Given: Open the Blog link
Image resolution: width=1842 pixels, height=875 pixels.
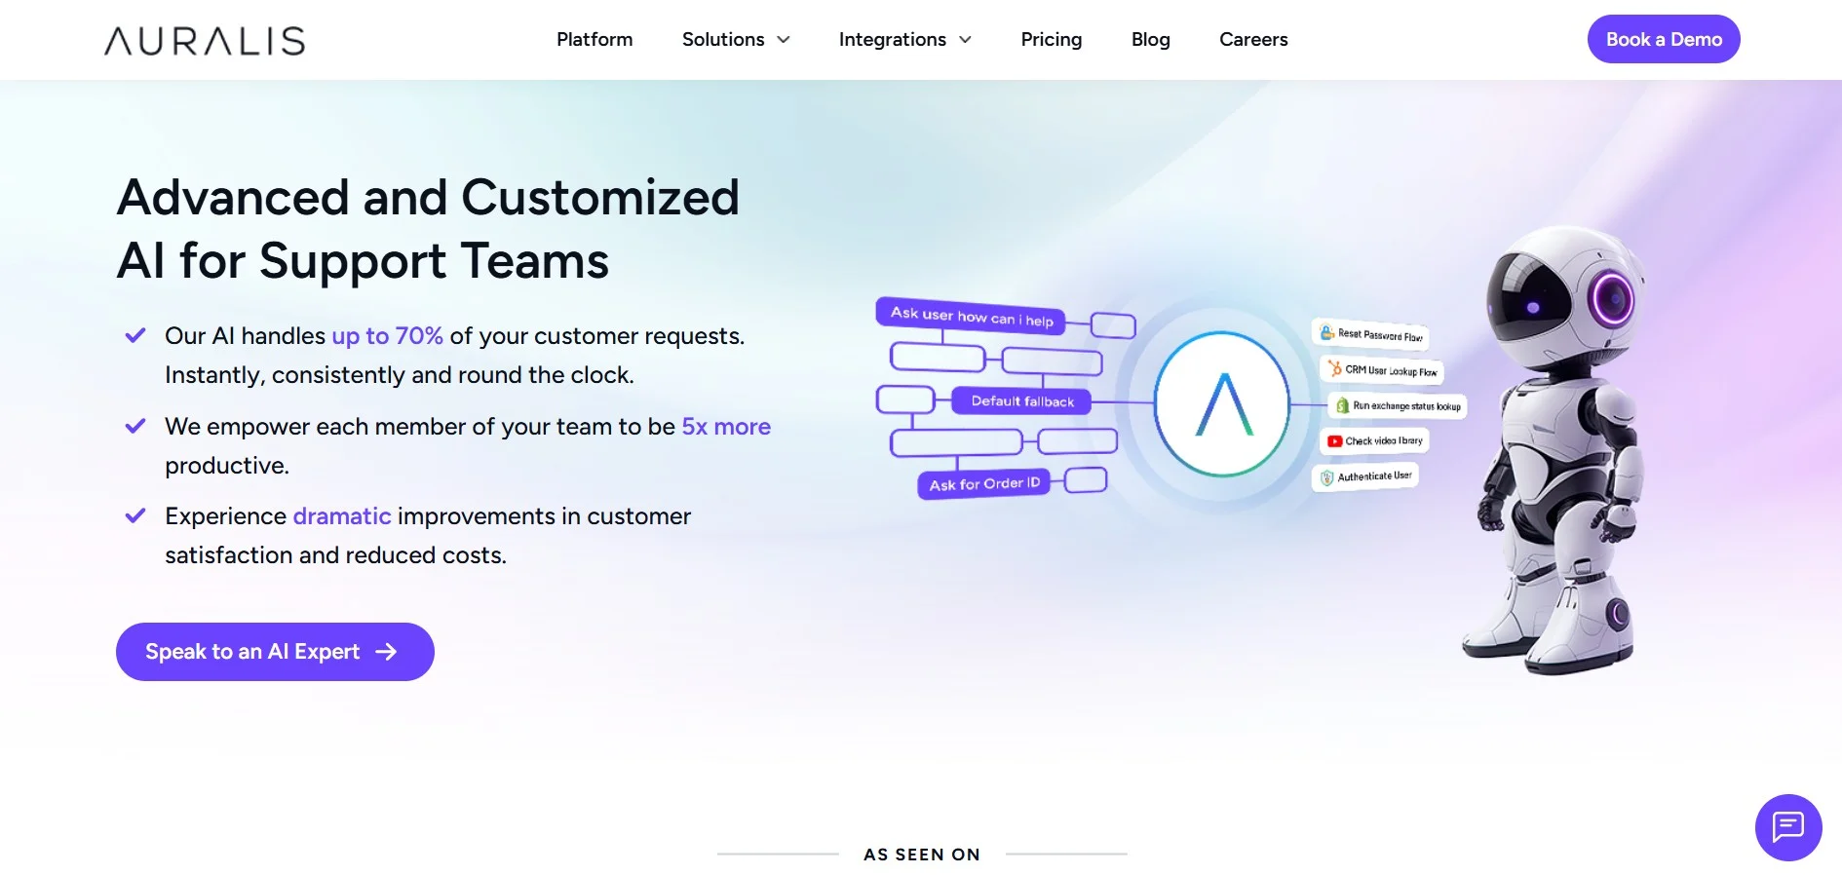Looking at the screenshot, I should 1150,39.
